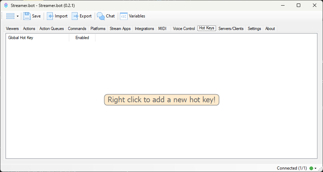
Task: Expand the connection status dropdown arrow
Action: click(315, 168)
